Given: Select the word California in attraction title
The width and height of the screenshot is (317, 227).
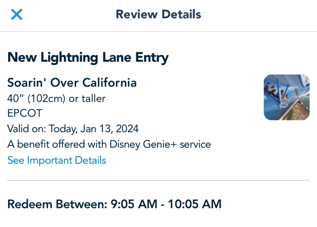Looking at the screenshot, I should (x=110, y=83).
